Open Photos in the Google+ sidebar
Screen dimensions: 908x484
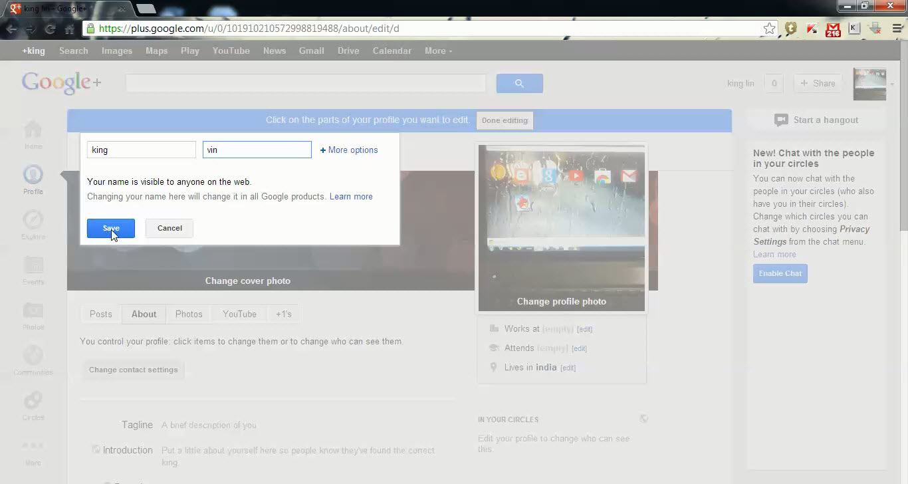point(33,316)
